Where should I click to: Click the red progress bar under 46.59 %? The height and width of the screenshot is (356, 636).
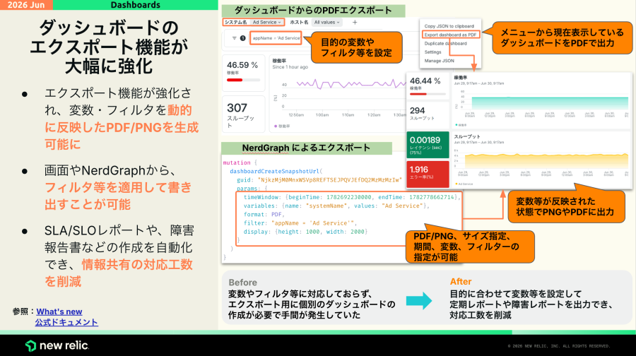[x=235, y=80]
